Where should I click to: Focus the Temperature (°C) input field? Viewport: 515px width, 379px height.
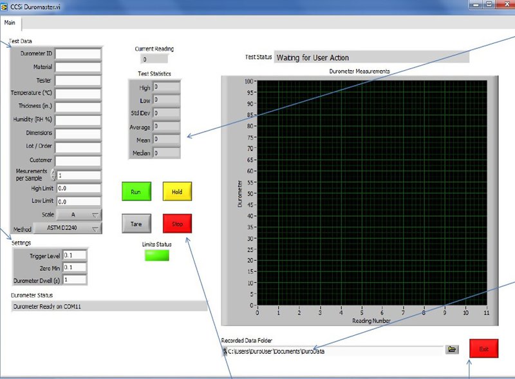78,93
